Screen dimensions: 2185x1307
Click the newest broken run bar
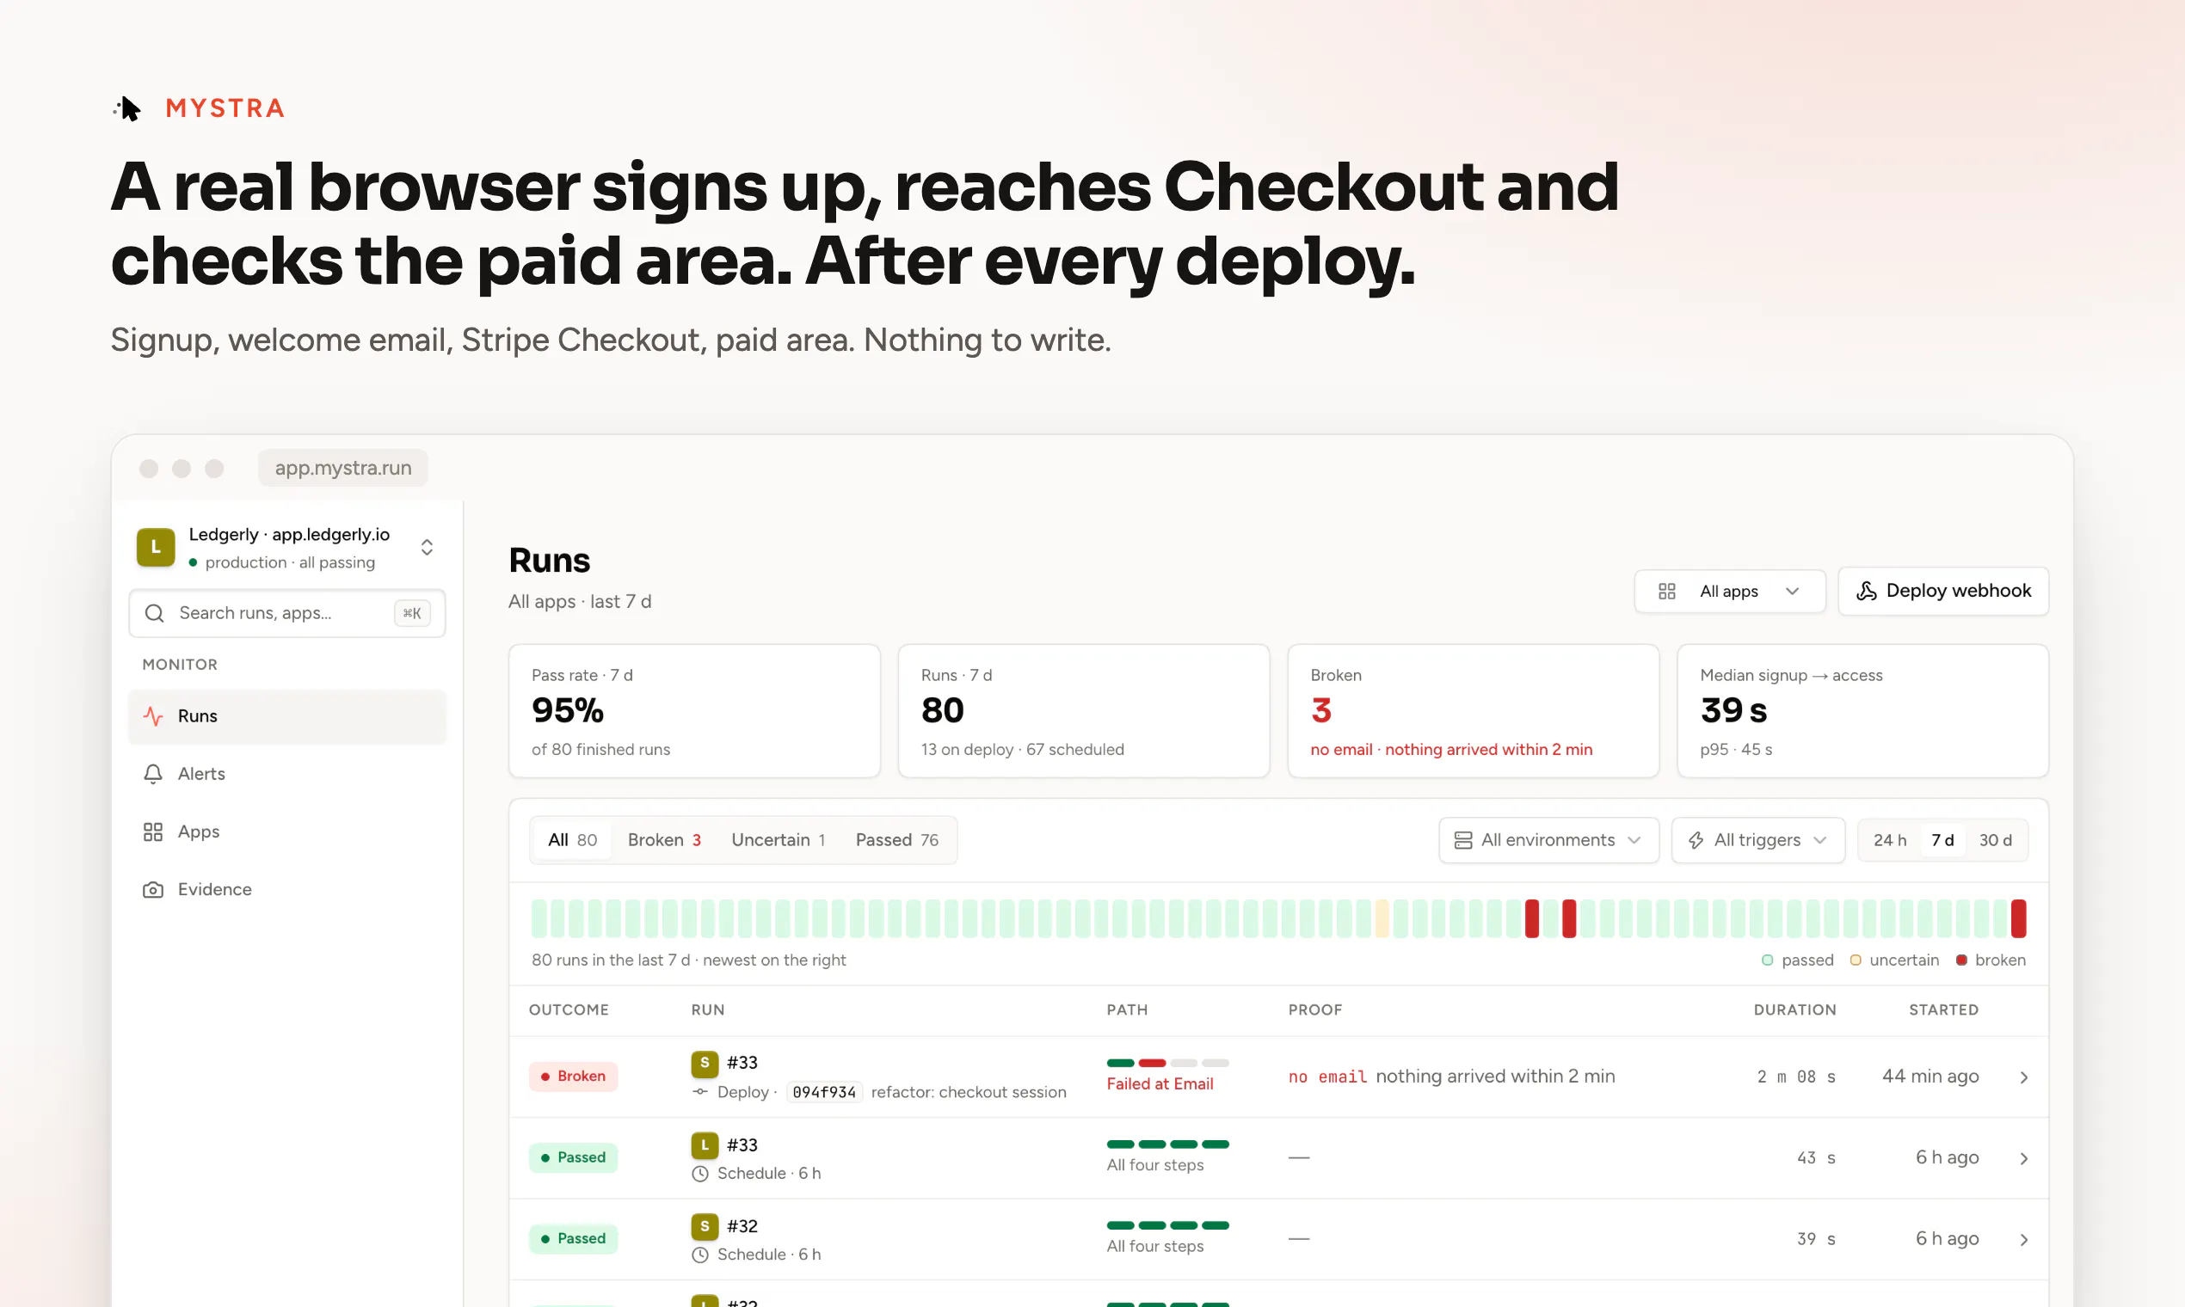(x=2018, y=918)
